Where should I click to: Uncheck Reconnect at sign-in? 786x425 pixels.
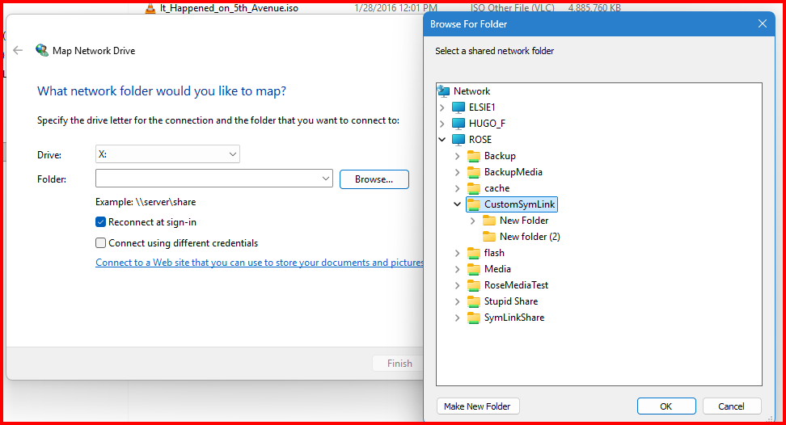pos(101,221)
